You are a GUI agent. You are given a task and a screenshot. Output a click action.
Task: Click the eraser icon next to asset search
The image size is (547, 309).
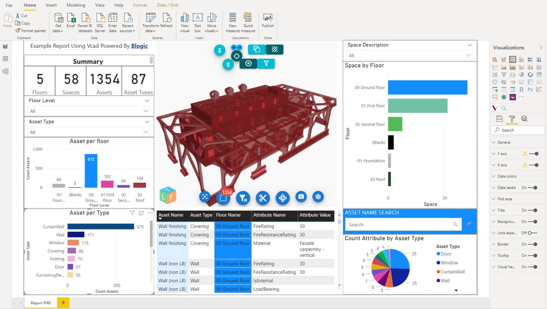[x=469, y=224]
